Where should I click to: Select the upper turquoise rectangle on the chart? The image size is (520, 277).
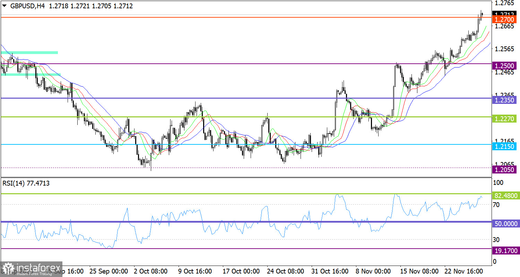tap(29, 52)
